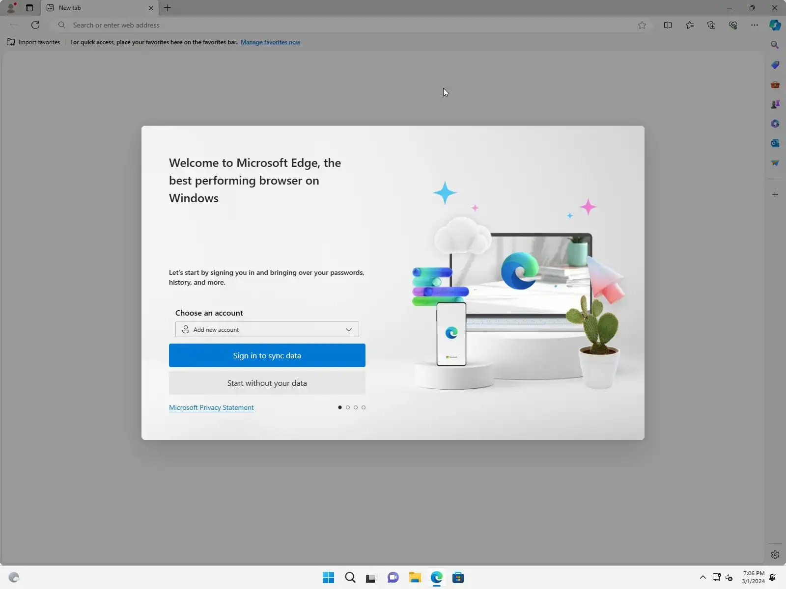Screen dimensions: 786x589
Task: Open the profile icon in title bar
Action: [x=11, y=8]
